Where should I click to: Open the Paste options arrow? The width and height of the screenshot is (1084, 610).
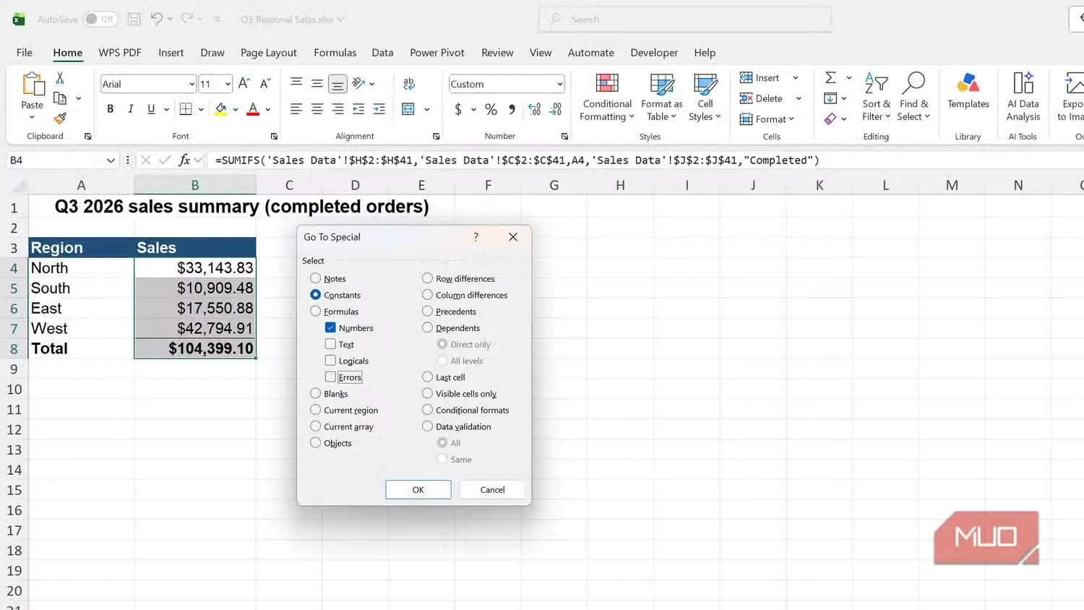click(32, 117)
